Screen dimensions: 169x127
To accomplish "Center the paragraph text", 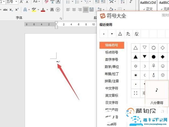I will click(x=74, y=10).
